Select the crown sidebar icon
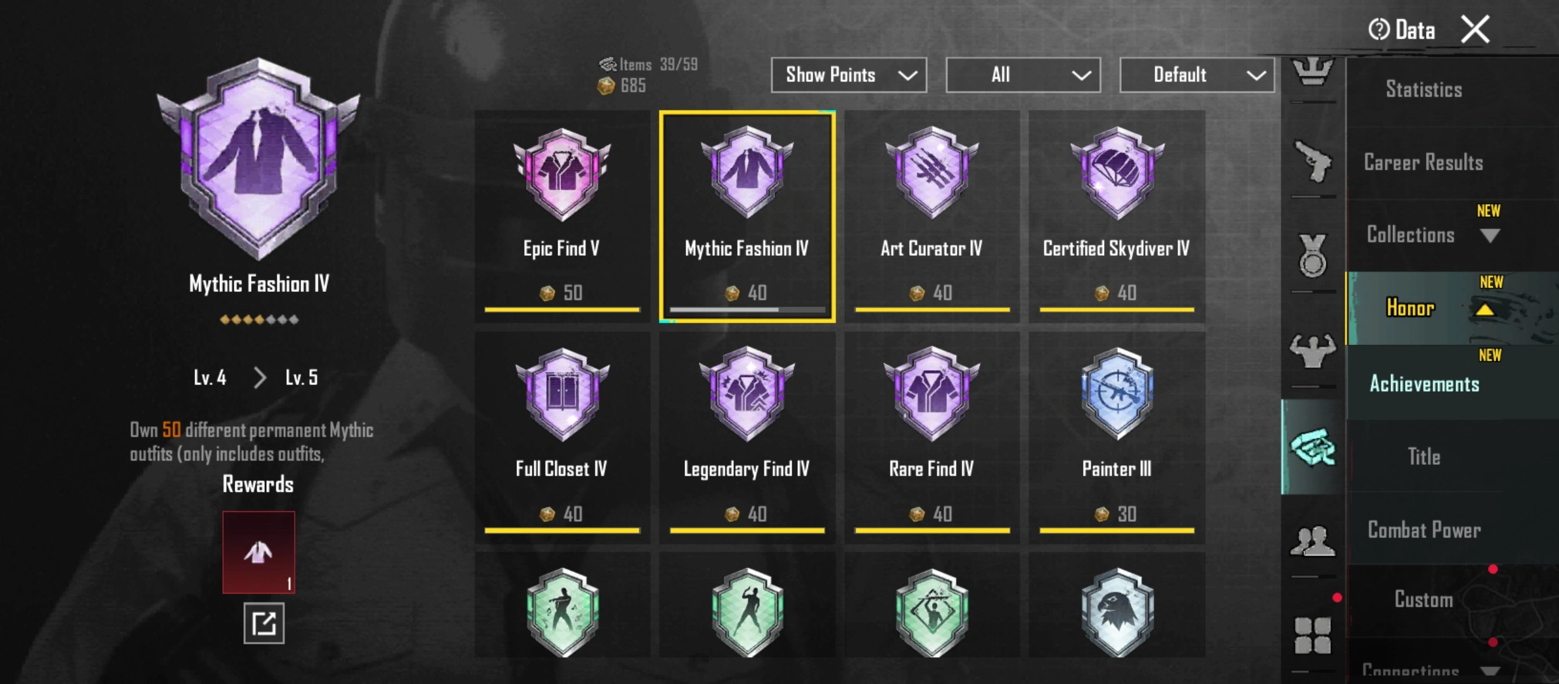 pos(1313,71)
